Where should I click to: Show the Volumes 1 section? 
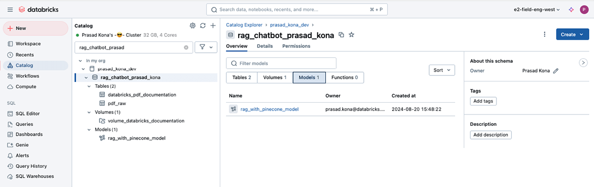(275, 77)
